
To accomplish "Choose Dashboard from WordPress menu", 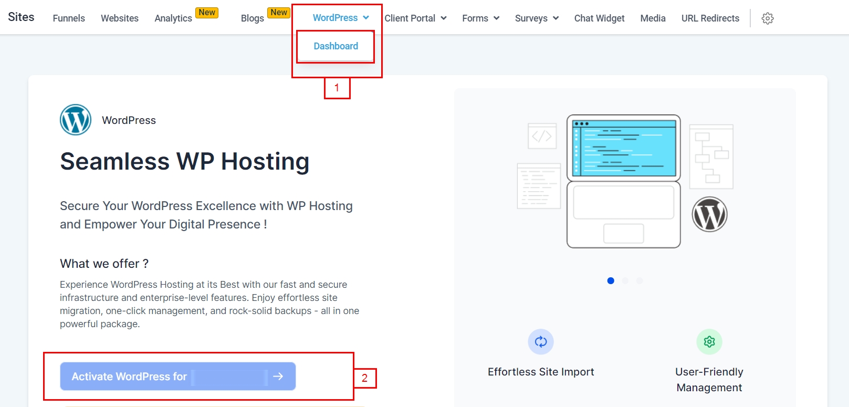I will click(336, 46).
